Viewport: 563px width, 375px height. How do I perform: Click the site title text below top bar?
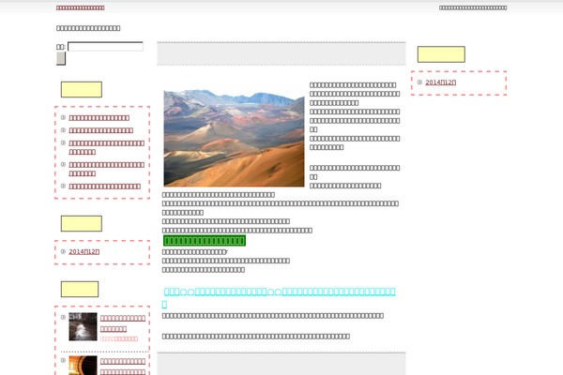(x=88, y=28)
